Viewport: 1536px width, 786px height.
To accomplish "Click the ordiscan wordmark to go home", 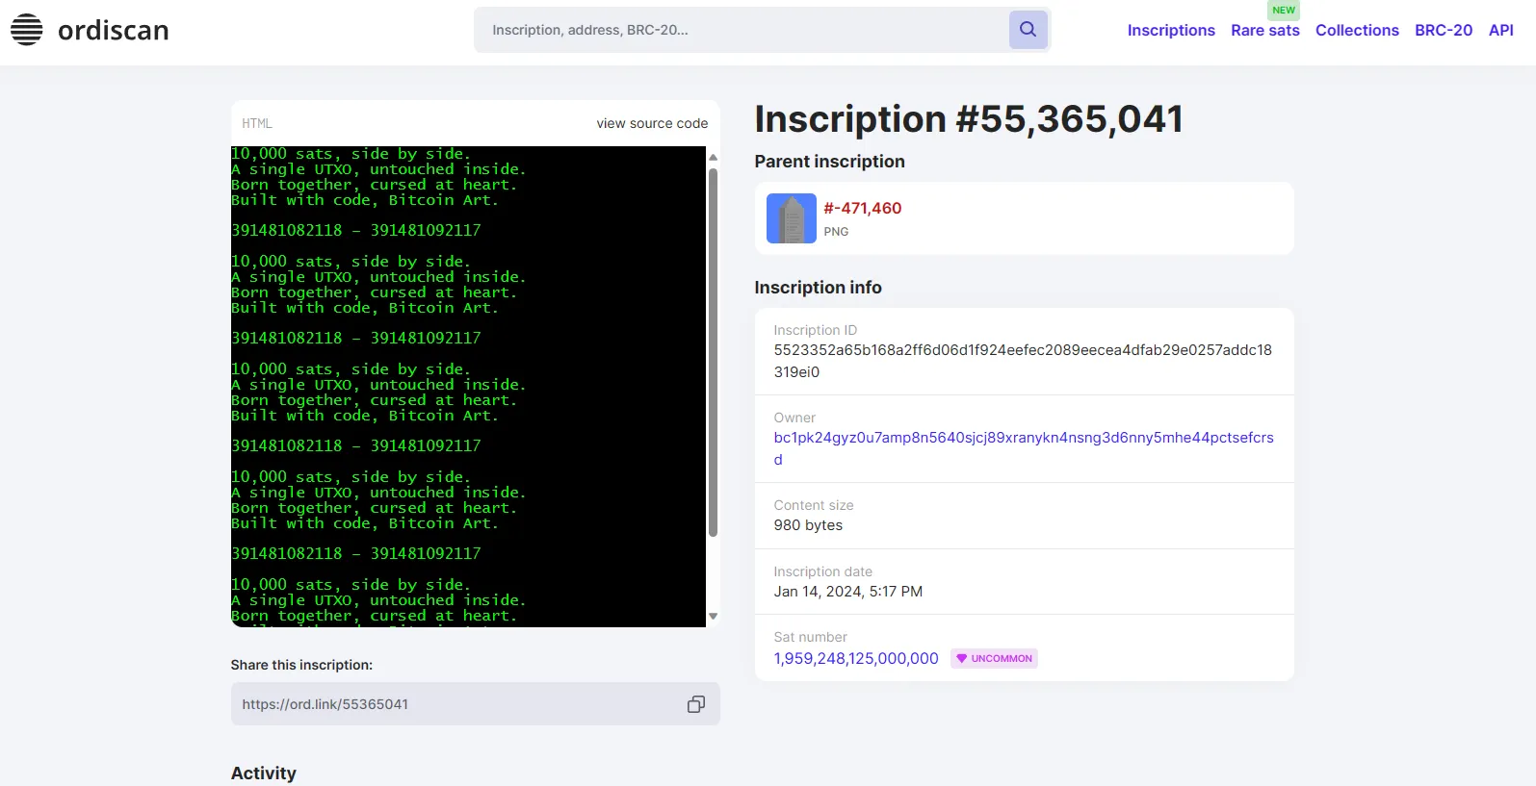I will pyautogui.click(x=113, y=31).
